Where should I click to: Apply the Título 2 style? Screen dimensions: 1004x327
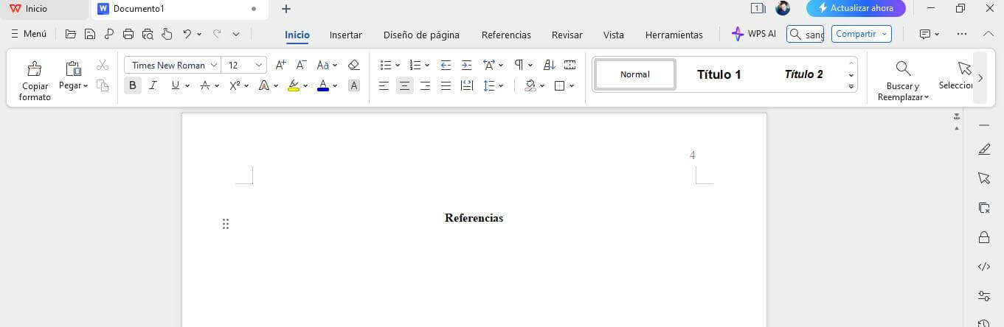click(803, 74)
